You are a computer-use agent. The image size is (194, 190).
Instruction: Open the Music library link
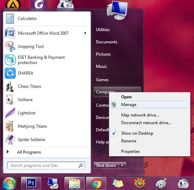pos(102,66)
